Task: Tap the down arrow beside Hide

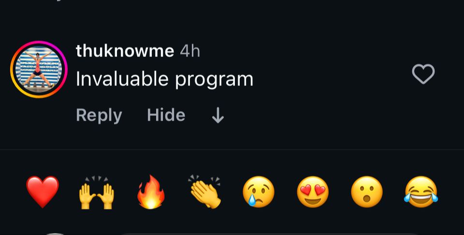Action: pos(218,115)
